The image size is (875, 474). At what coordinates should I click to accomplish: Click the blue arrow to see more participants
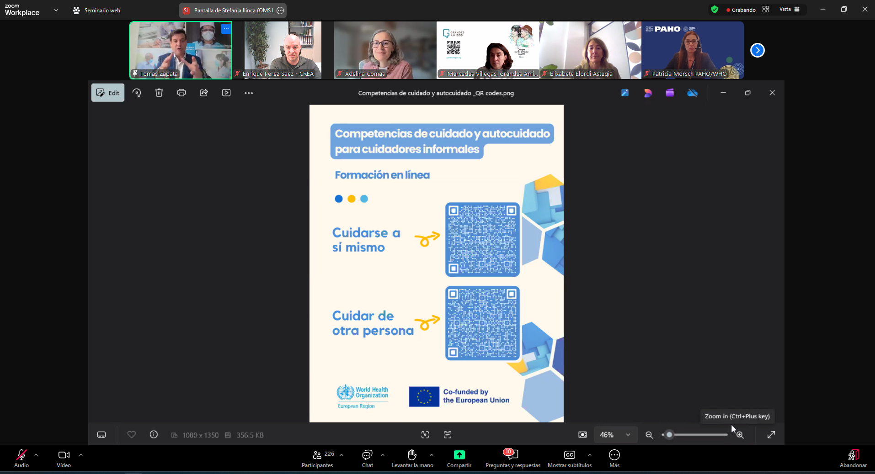click(758, 50)
